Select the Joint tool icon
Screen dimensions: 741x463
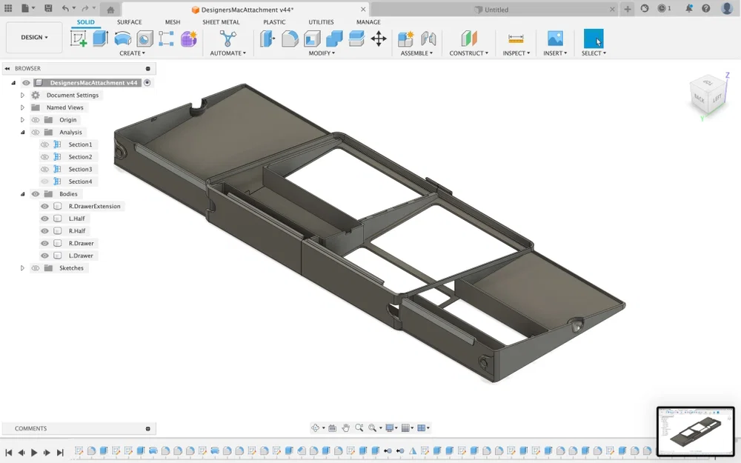coord(428,39)
